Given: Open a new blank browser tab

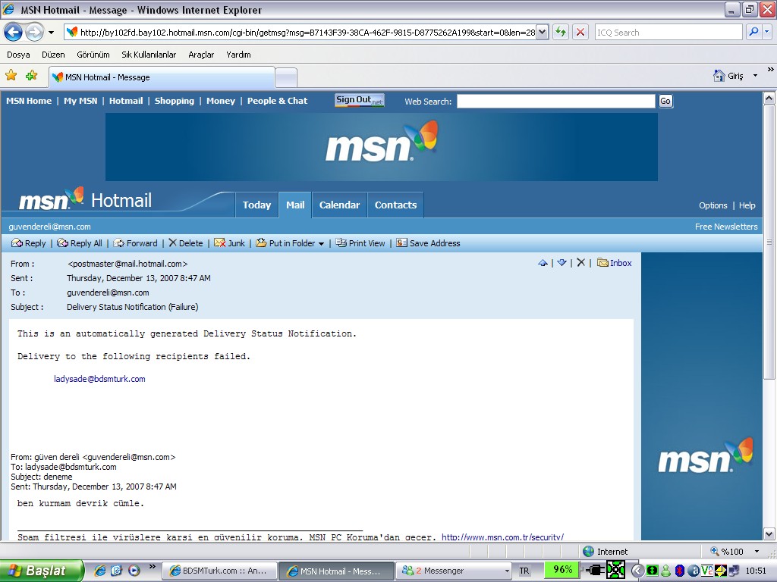Looking at the screenshot, I should click(x=286, y=78).
